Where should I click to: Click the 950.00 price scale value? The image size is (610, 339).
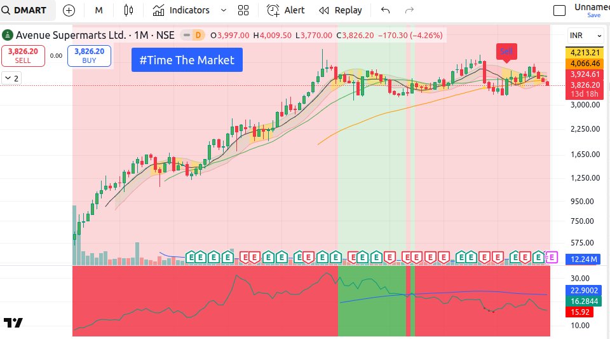pos(582,202)
